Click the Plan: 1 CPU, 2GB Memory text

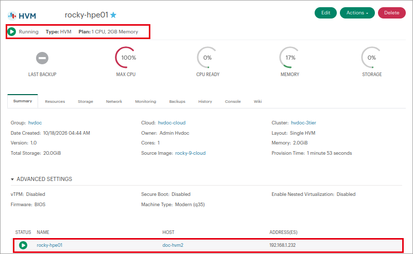[108, 31]
